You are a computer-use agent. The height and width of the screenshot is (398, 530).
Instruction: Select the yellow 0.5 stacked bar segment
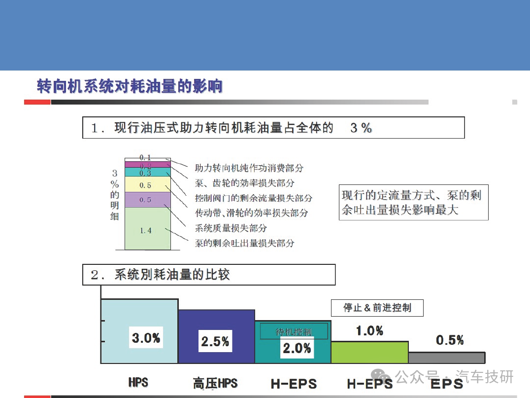coord(147,185)
